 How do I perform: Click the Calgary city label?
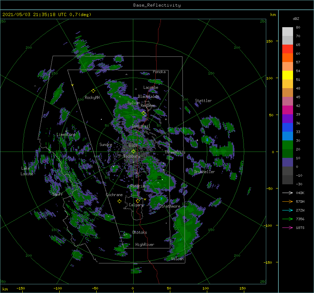click(x=136, y=205)
